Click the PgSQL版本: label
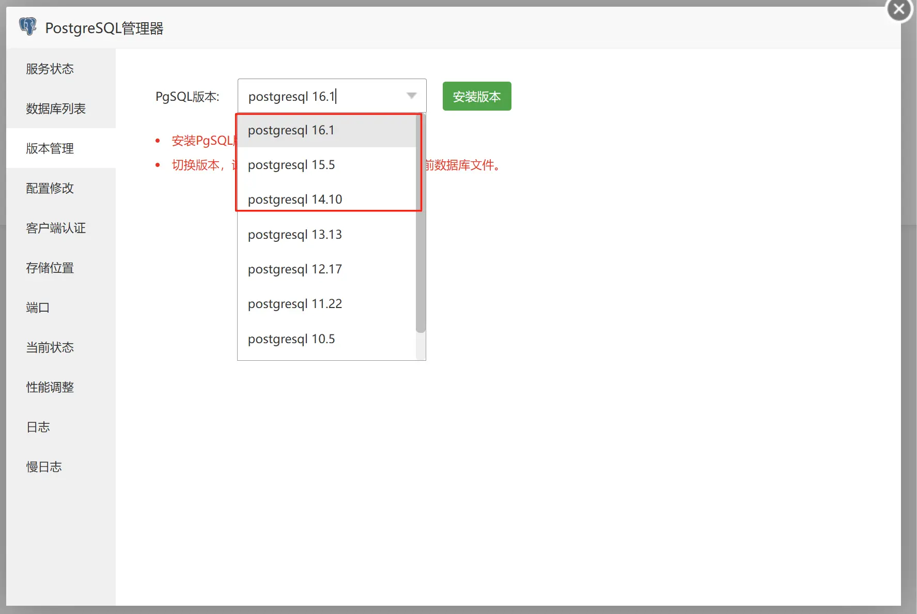917x614 pixels. pyautogui.click(x=188, y=97)
